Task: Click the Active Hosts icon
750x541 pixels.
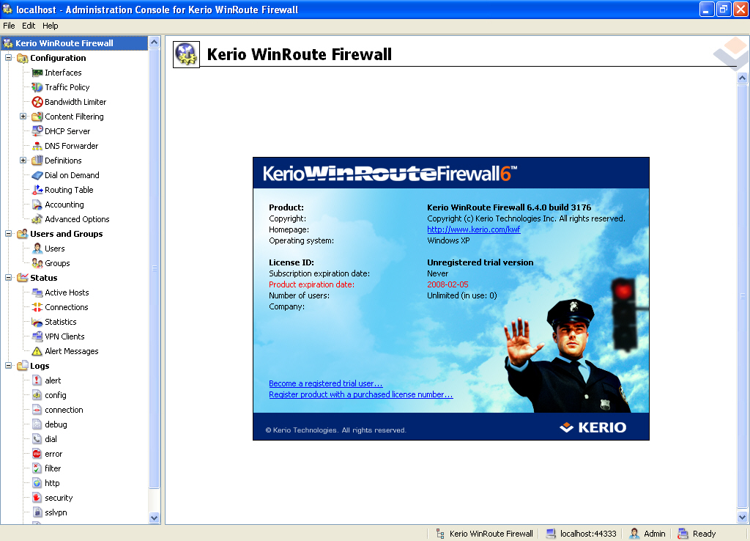Action: tap(37, 292)
